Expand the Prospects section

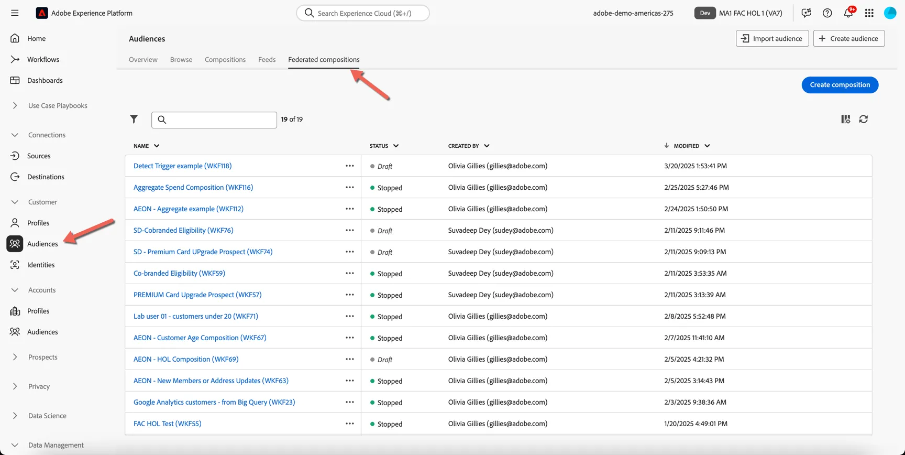click(15, 357)
